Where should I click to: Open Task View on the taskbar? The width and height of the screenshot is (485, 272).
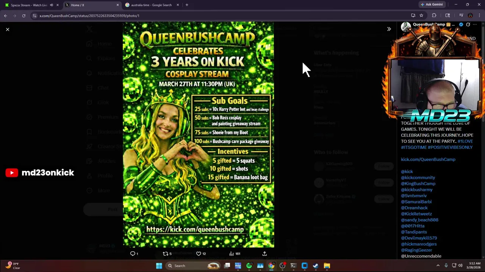tap(227, 266)
